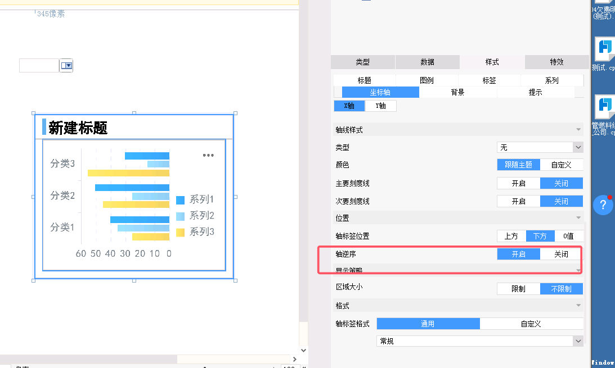Choose 通用 for 轴标签格式

pos(428,324)
